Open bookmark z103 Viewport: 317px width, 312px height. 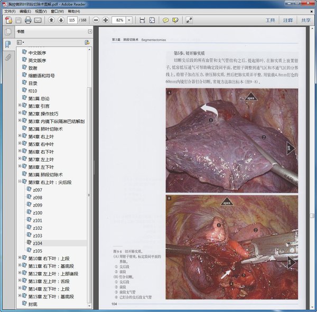click(x=38, y=235)
